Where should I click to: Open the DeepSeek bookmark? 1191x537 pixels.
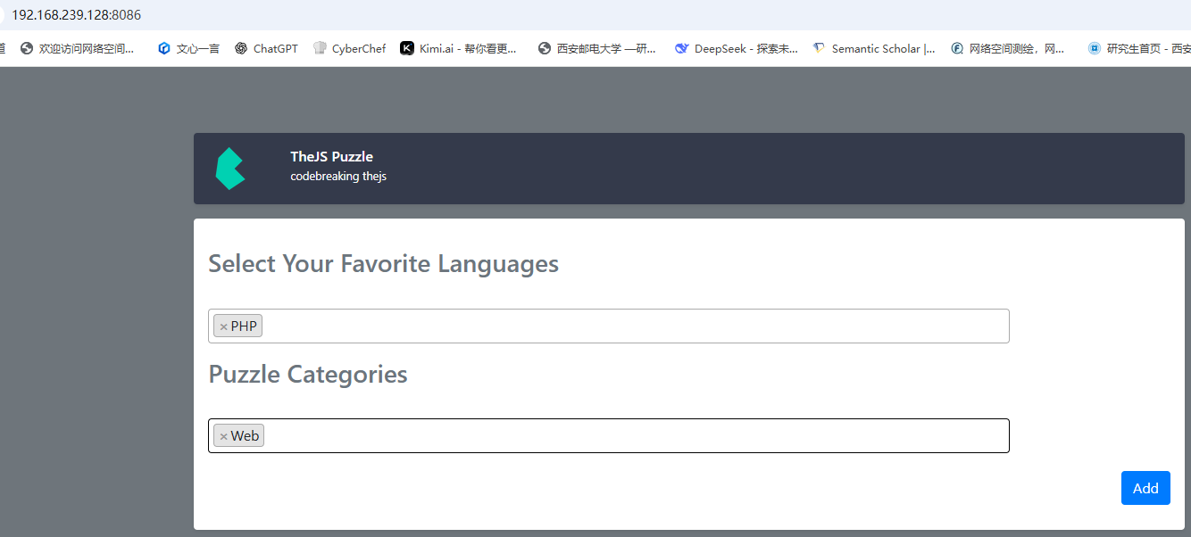[737, 49]
